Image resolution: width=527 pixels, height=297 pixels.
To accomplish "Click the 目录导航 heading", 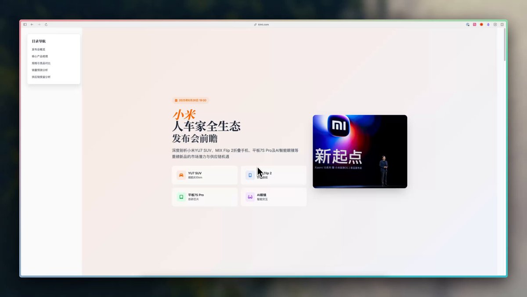I will coord(39,41).
